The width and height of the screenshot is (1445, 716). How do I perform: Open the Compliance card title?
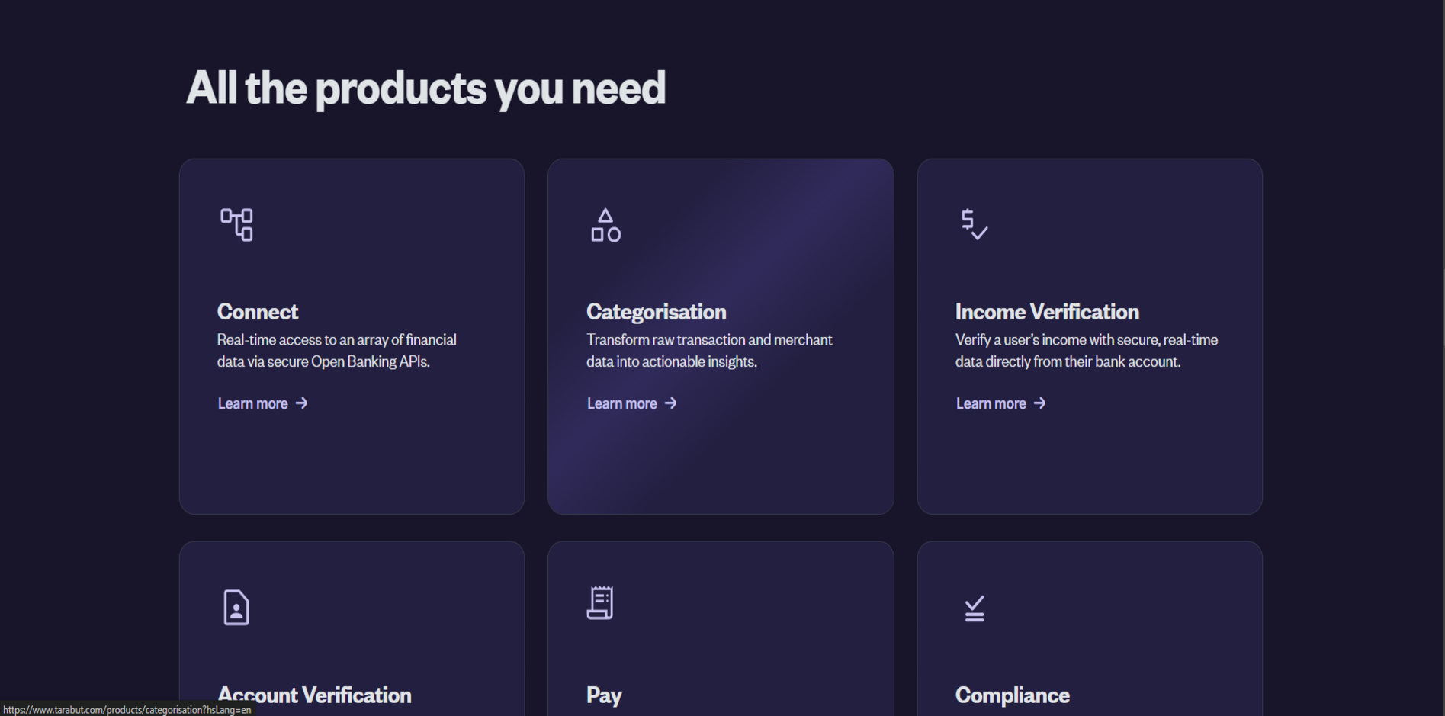[x=1012, y=695]
